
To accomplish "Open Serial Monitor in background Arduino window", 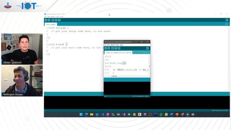I will (x=227, y=20).
